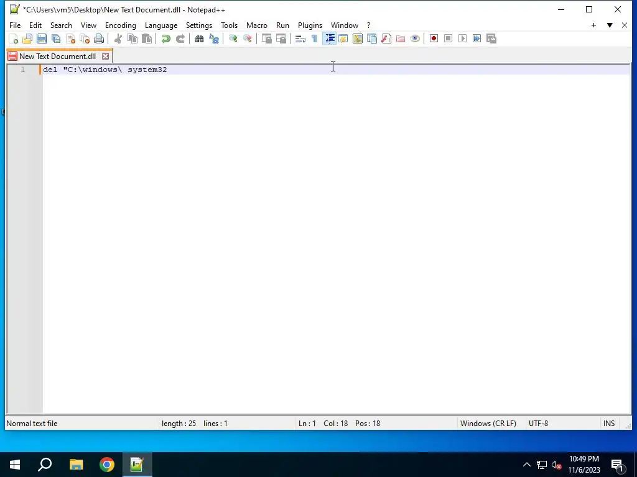
Task: Click the Ln : 1 Col : 18 status
Action: pyautogui.click(x=339, y=424)
